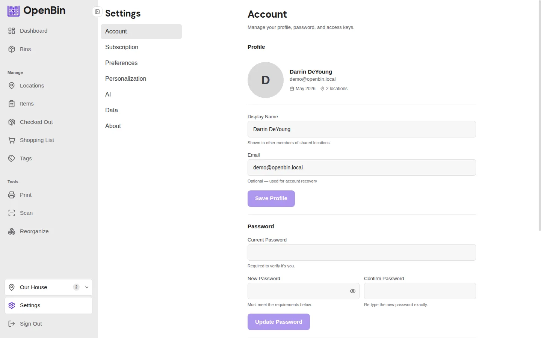Collapse the sidebar with the panel toggle
Viewport: 541px width, 338px height.
click(97, 12)
